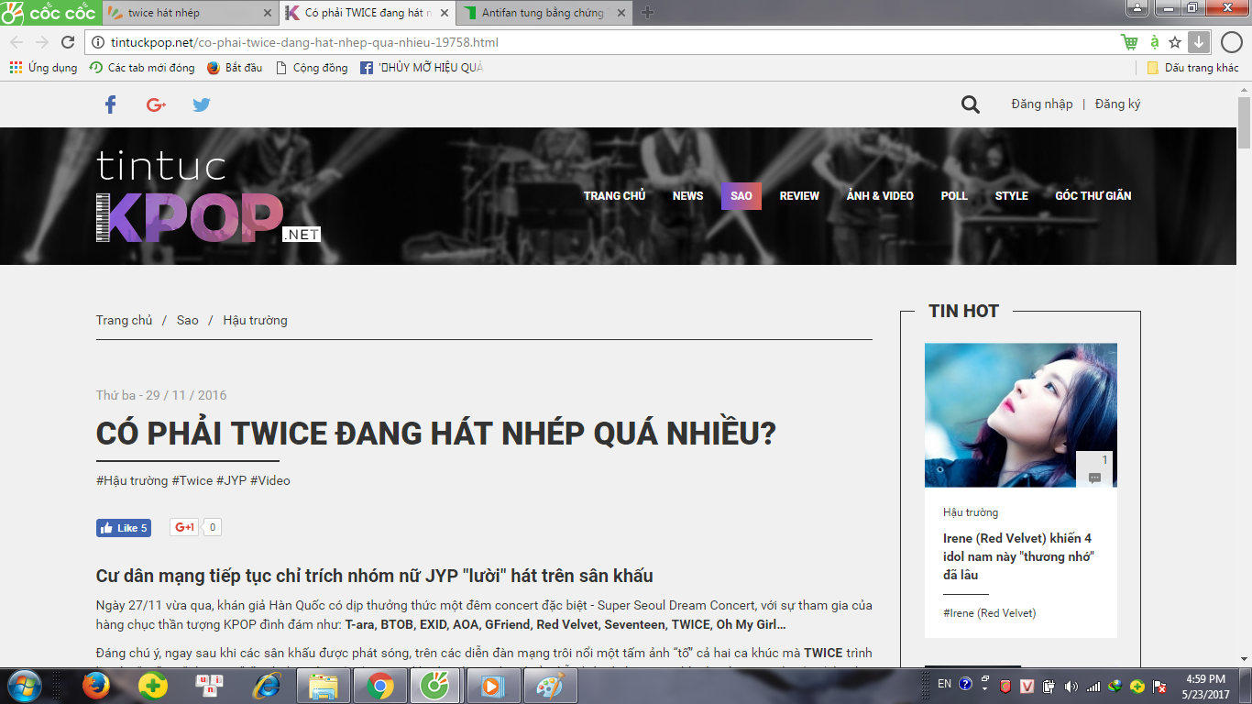Open 'REVIEW' navigation item
Image resolution: width=1252 pixels, height=704 pixels.
click(799, 196)
